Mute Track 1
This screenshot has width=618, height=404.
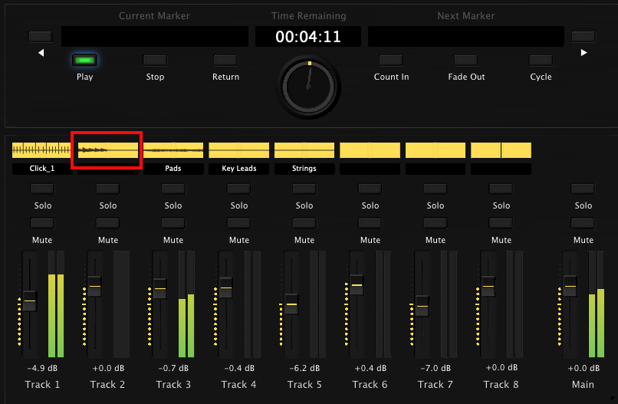click(42, 223)
